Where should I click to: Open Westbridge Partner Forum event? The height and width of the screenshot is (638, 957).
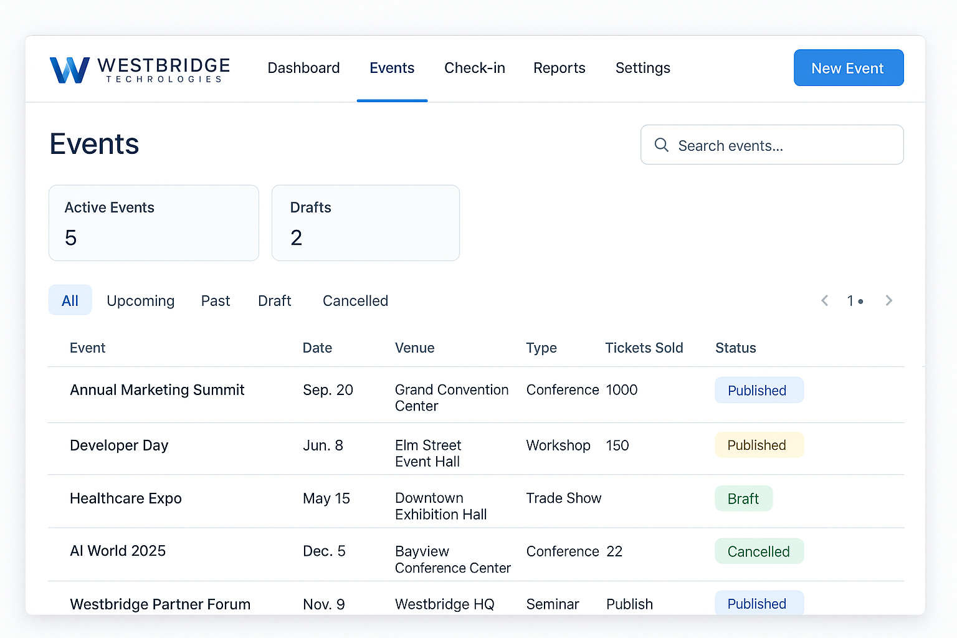[x=160, y=604]
